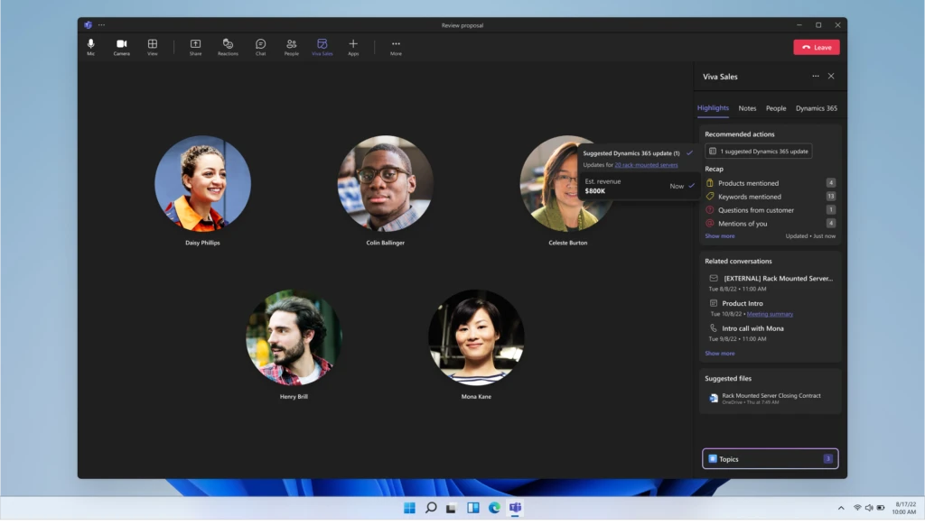Open the Reactions menu
Viewport: 925px width, 525px height.
click(228, 44)
